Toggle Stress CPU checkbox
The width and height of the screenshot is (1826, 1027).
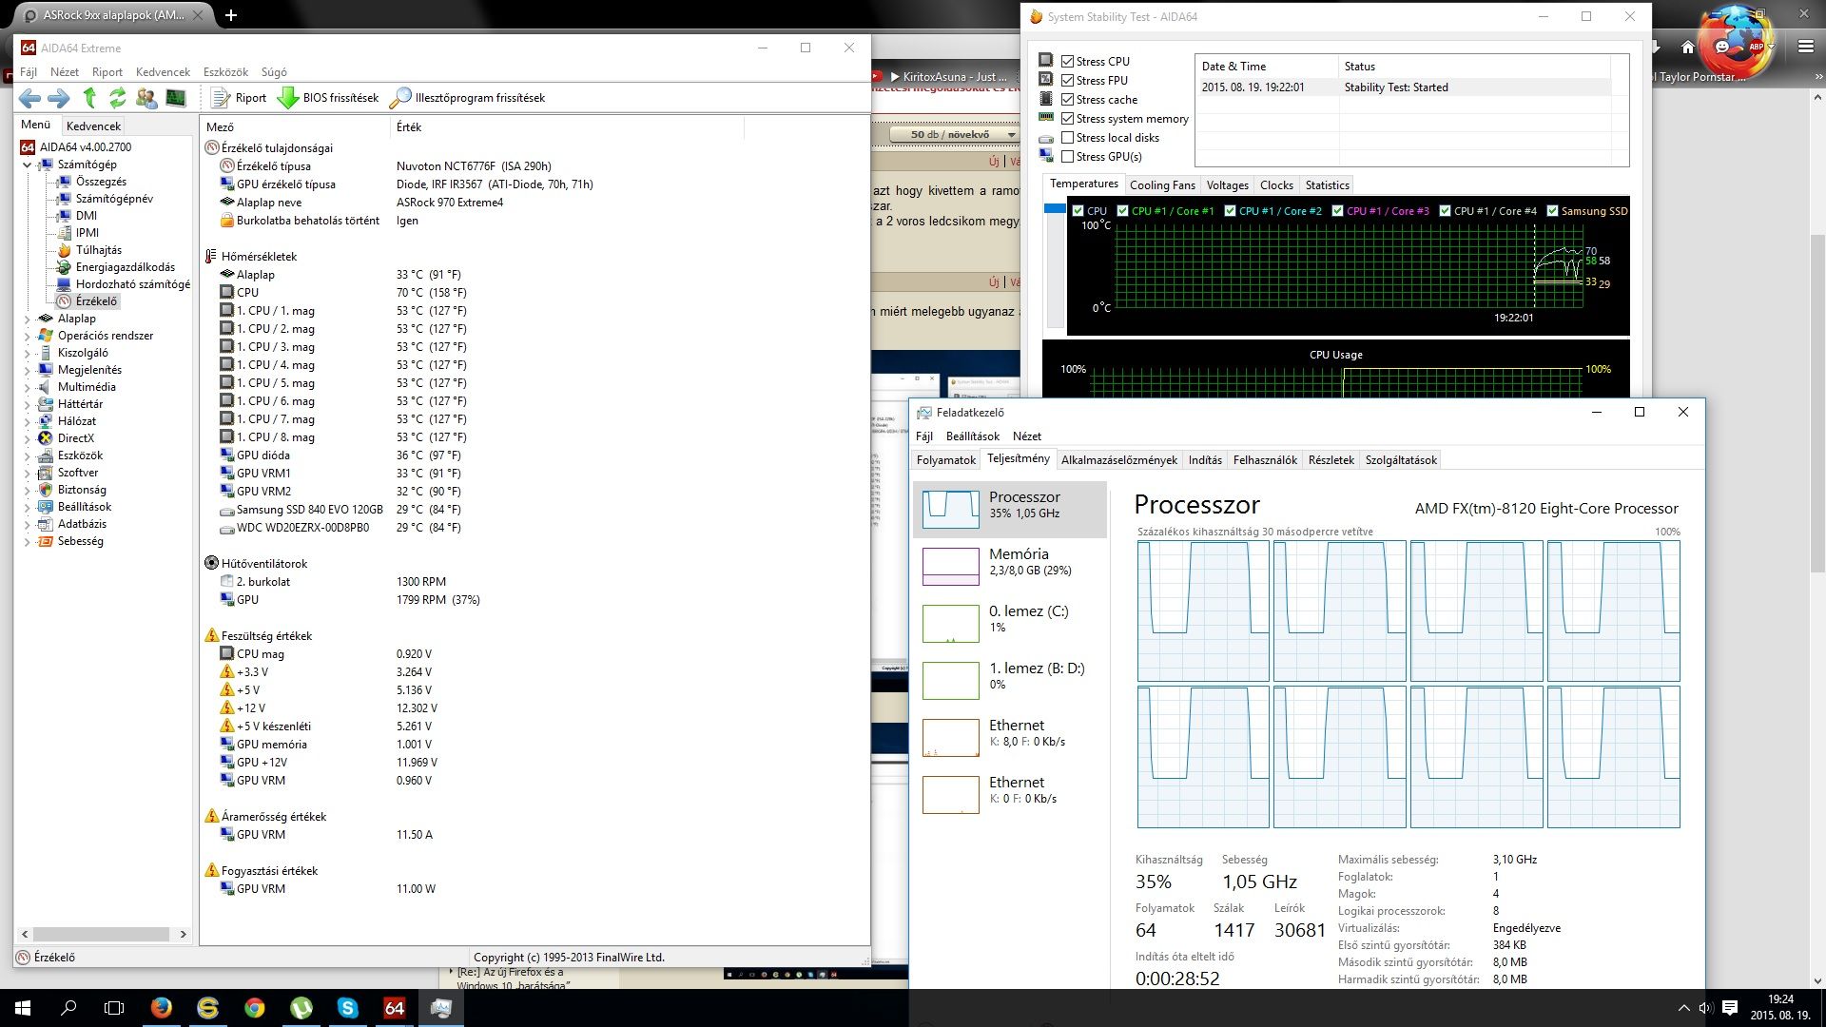(1067, 62)
